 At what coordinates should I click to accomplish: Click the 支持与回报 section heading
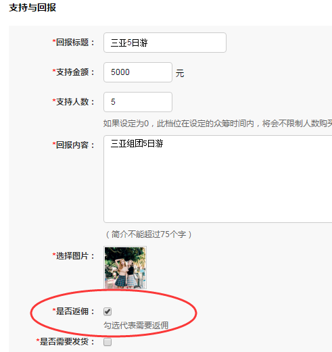click(32, 7)
